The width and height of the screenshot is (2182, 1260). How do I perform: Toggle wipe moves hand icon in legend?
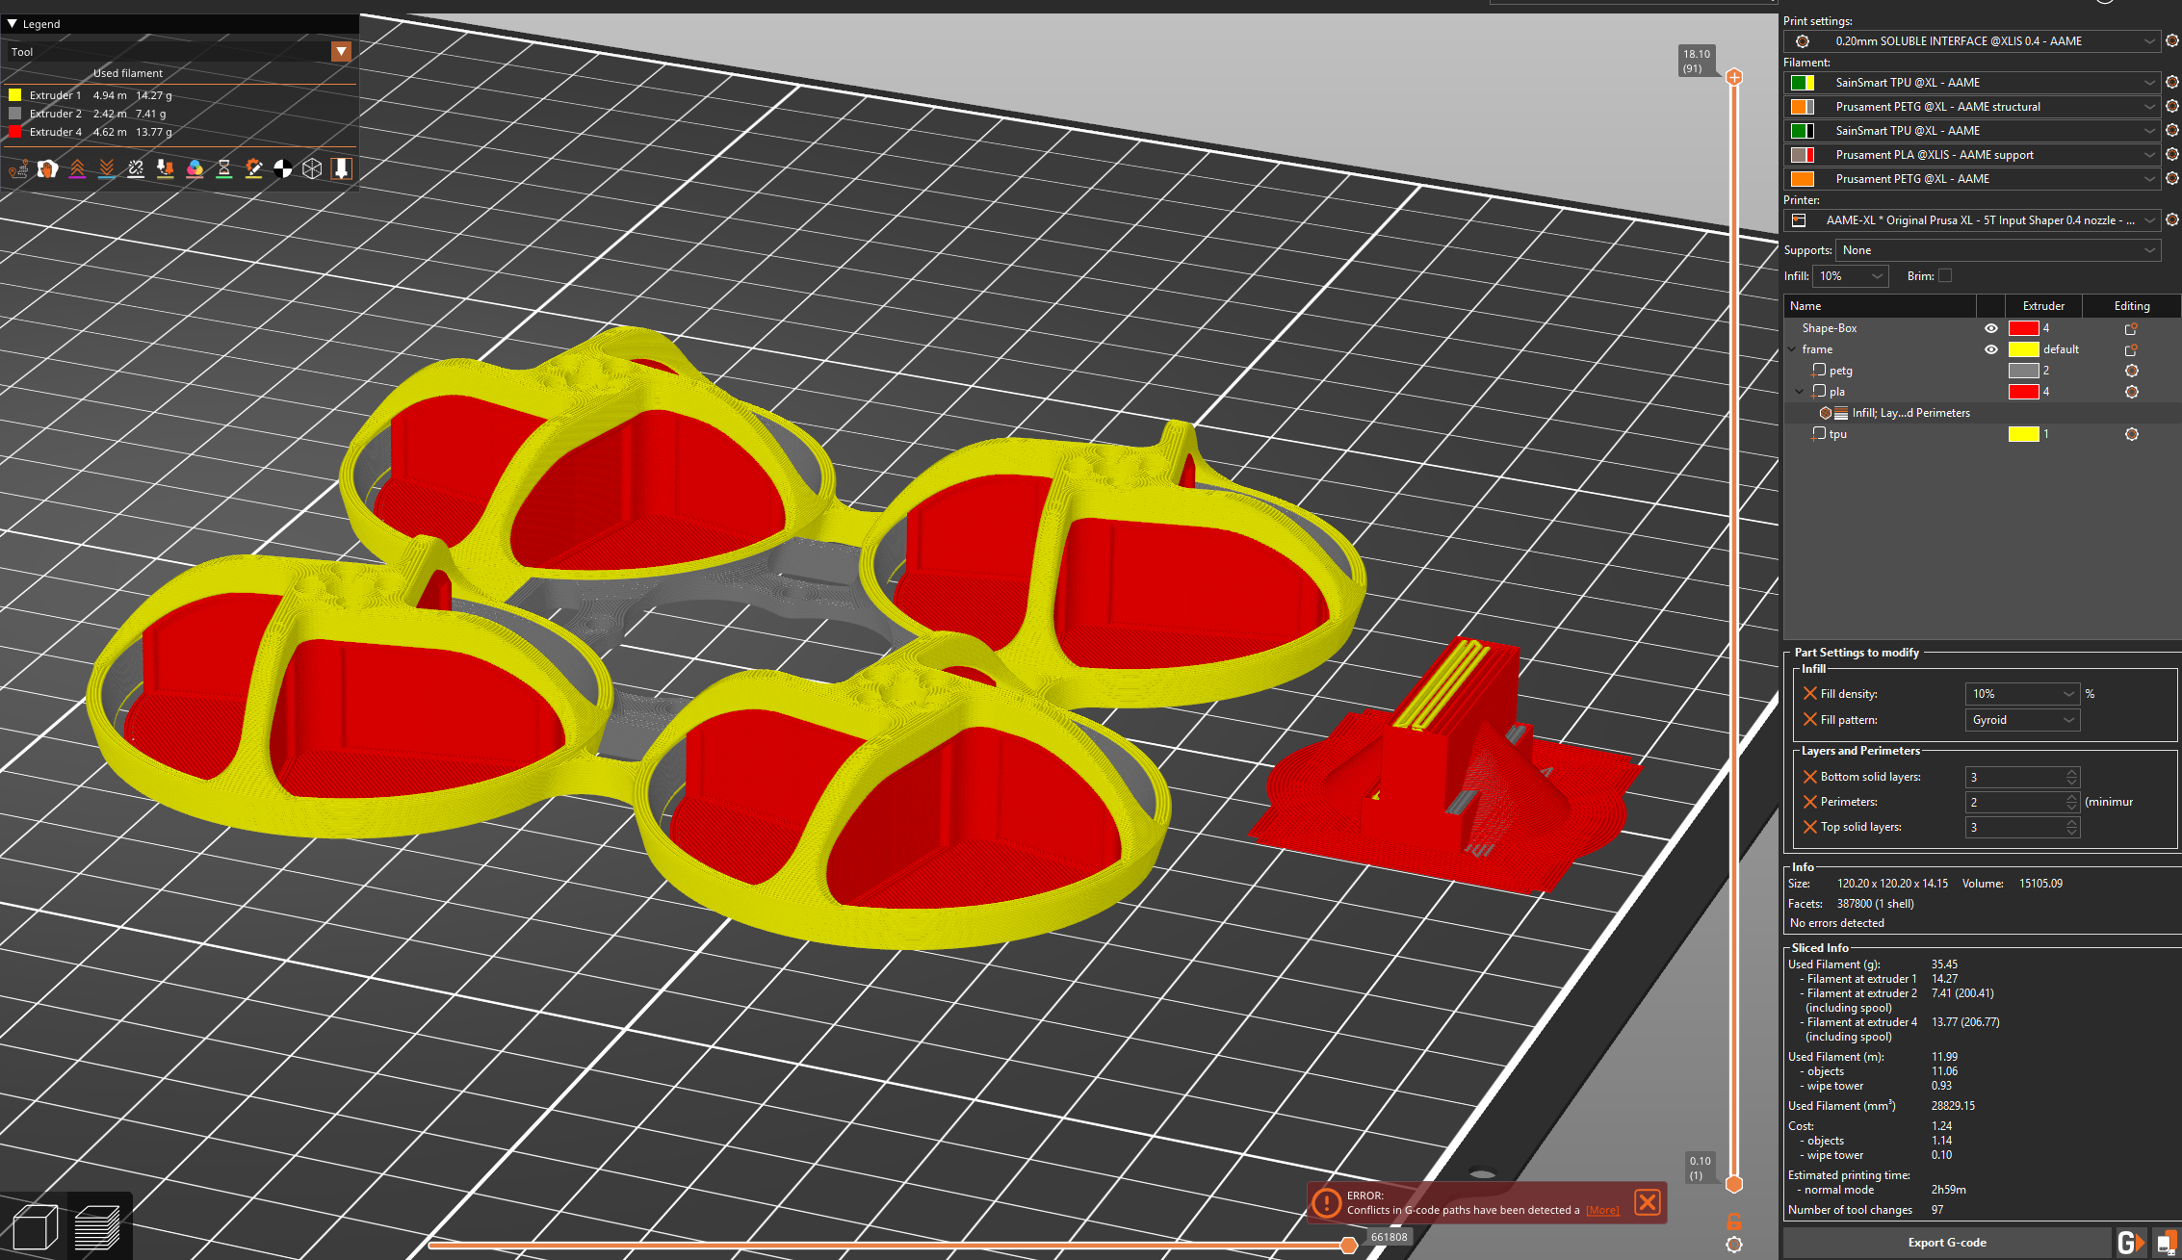pos(47,169)
